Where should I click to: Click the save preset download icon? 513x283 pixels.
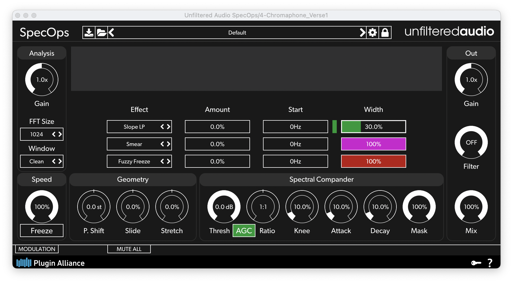[x=89, y=32]
